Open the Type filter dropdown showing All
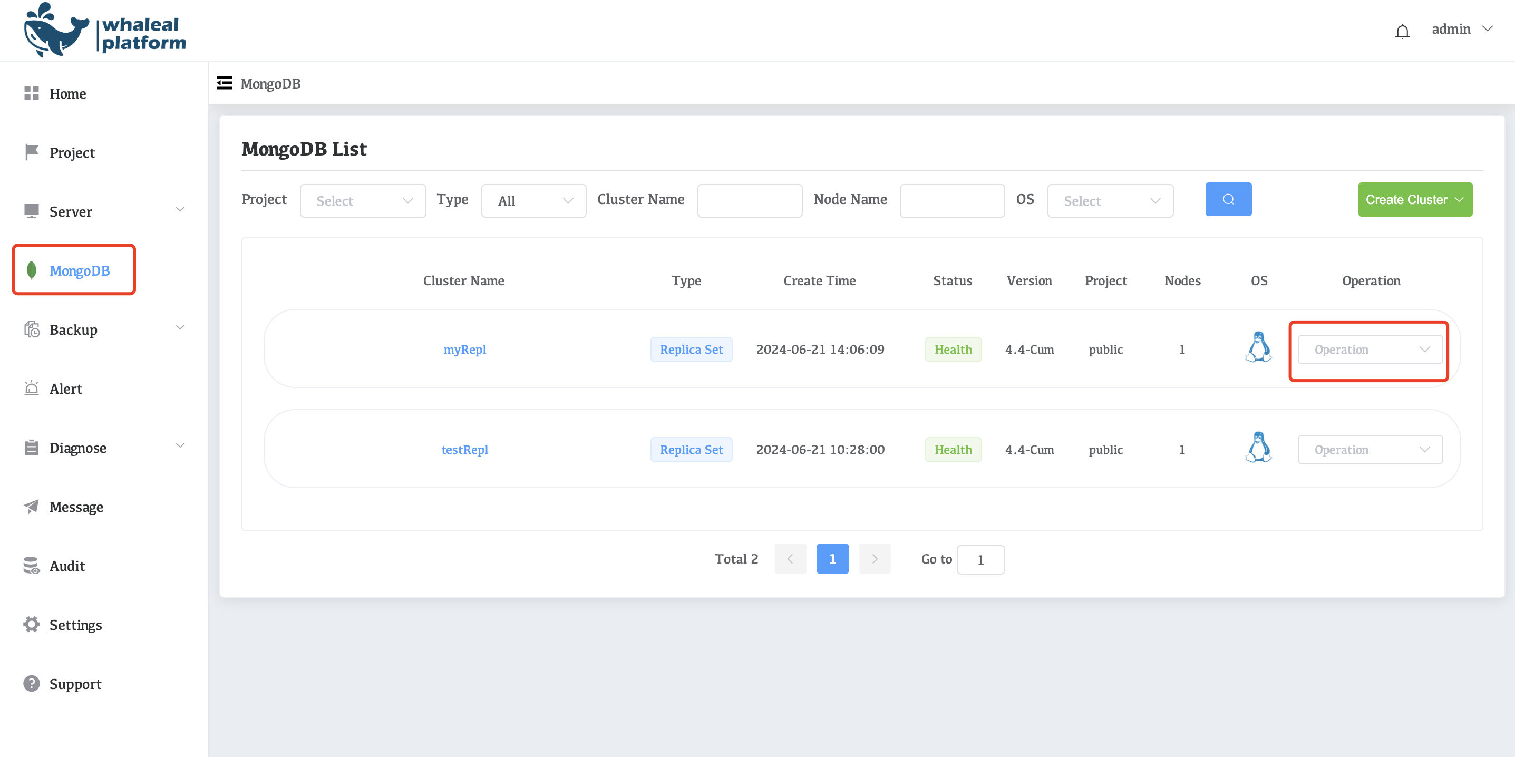This screenshot has width=1515, height=757. [x=533, y=200]
